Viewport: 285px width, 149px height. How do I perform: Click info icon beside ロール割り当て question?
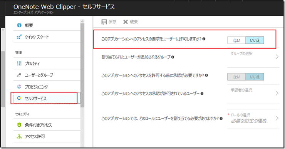coord(221,119)
